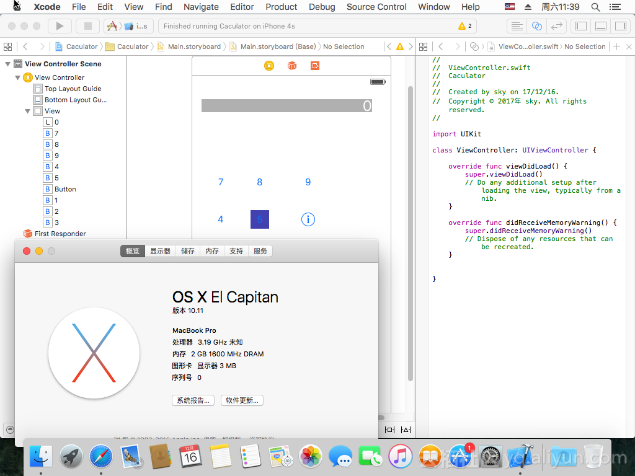Open Spotlight search in menu bar
635x476 pixels.
point(595,7)
